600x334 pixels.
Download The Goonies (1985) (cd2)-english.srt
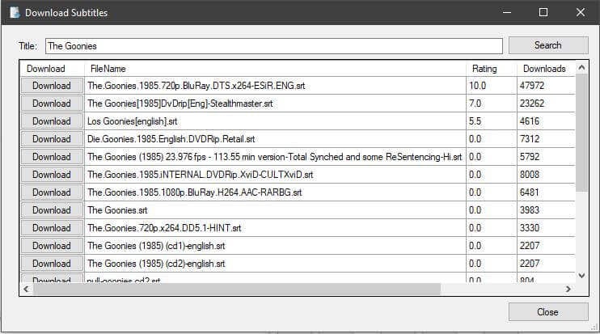point(52,264)
